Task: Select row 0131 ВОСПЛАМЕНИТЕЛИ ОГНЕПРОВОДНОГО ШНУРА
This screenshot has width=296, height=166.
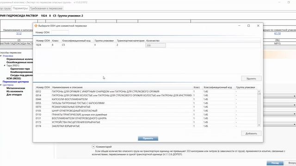Action: pyautogui.click(x=146, y=119)
